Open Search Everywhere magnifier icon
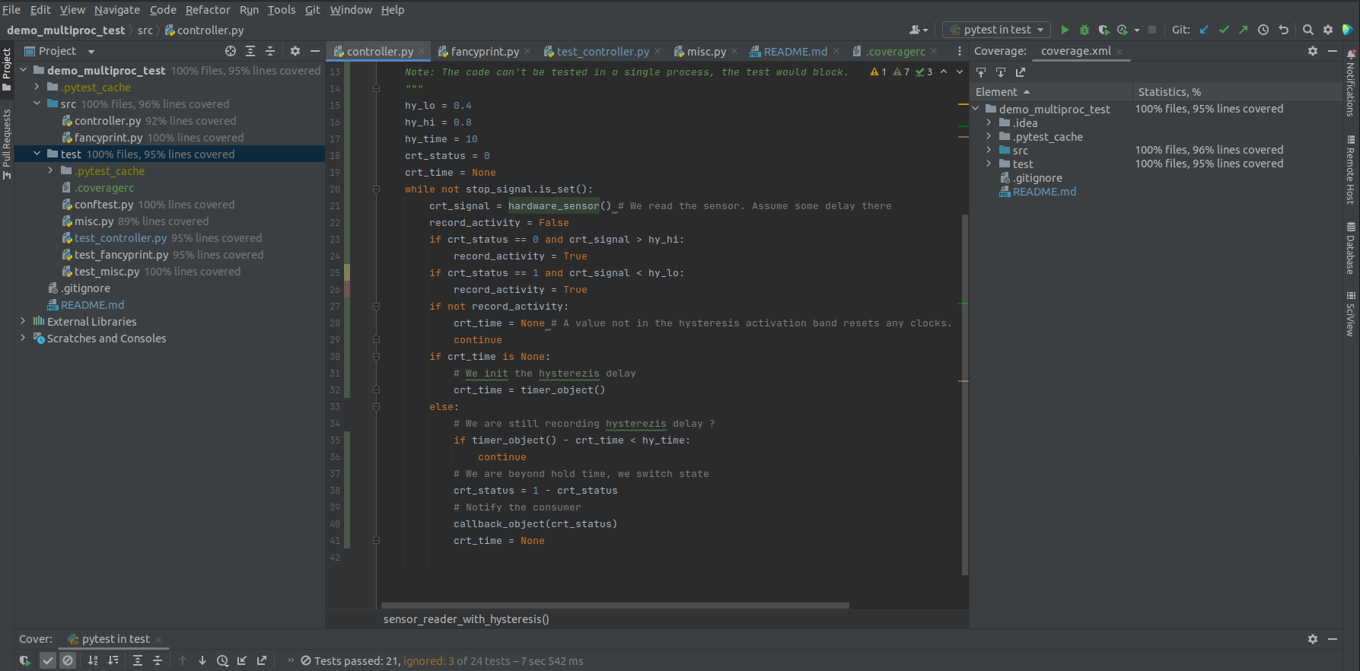1360x671 pixels. tap(1307, 30)
